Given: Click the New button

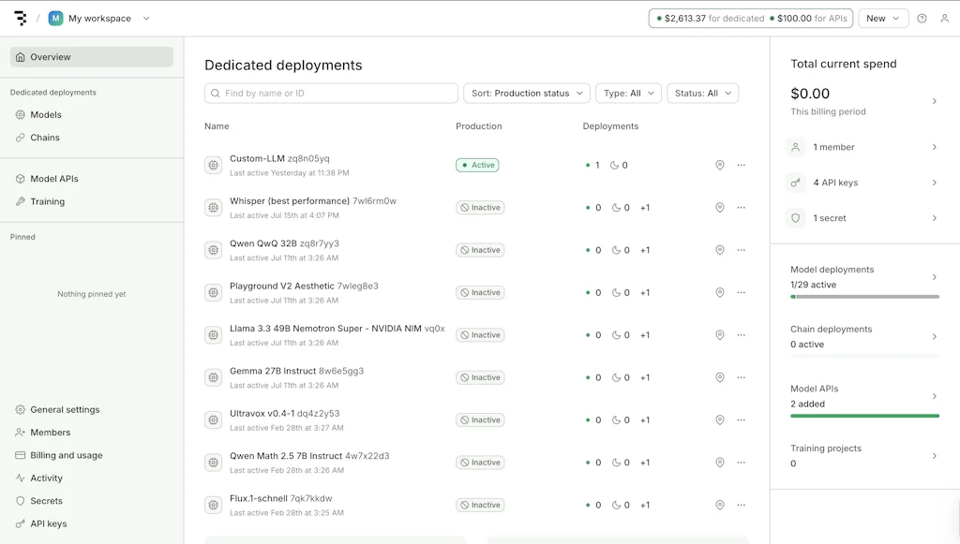Looking at the screenshot, I should [882, 18].
